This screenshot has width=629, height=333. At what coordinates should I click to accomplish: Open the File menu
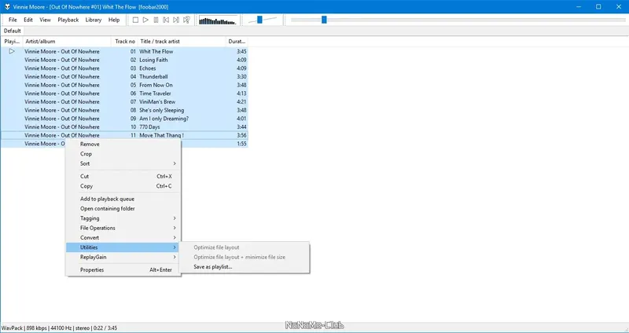coord(13,20)
